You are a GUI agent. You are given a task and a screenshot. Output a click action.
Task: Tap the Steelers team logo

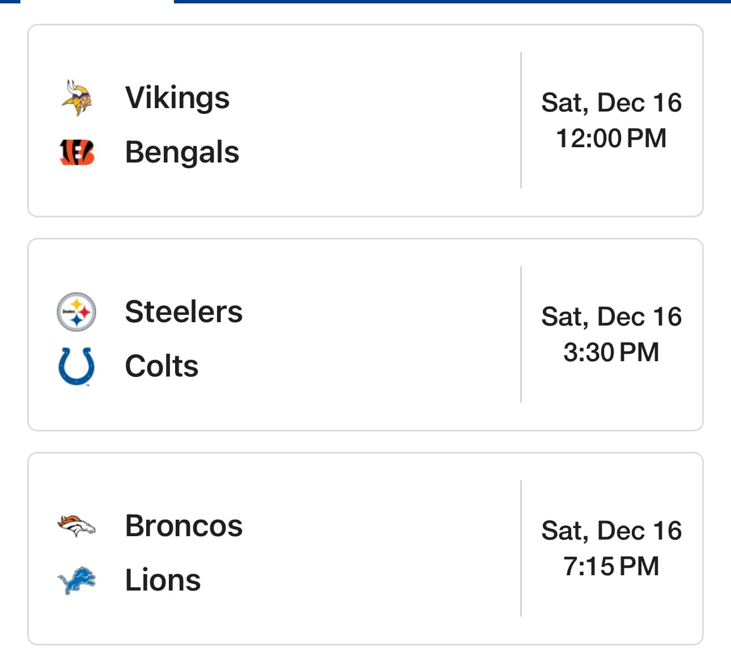pyautogui.click(x=76, y=312)
